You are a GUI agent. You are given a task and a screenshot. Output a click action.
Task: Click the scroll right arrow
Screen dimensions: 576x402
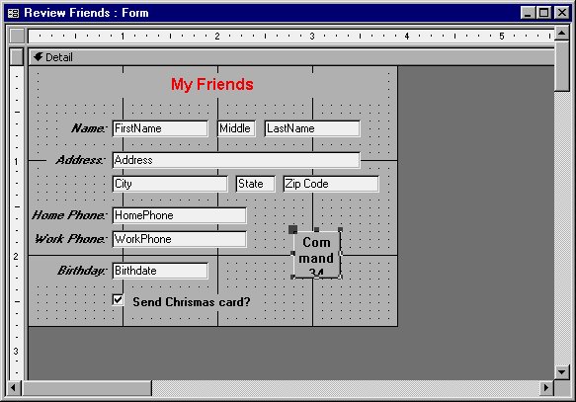[546, 388]
